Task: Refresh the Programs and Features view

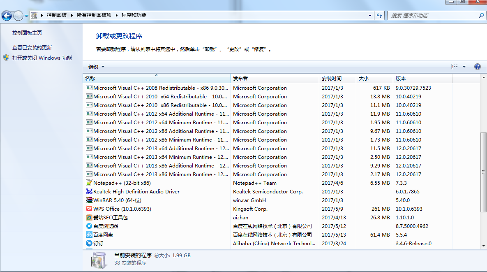Action: tap(379, 15)
